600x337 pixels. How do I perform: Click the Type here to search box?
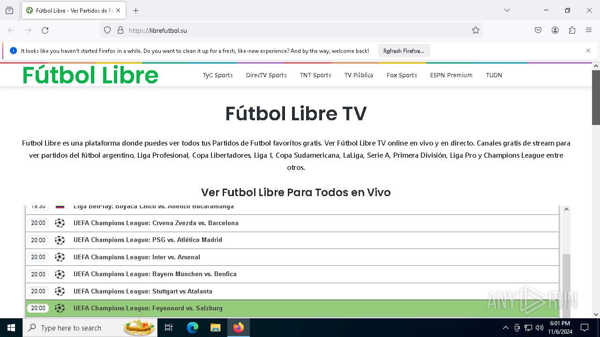pyautogui.click(x=91, y=328)
